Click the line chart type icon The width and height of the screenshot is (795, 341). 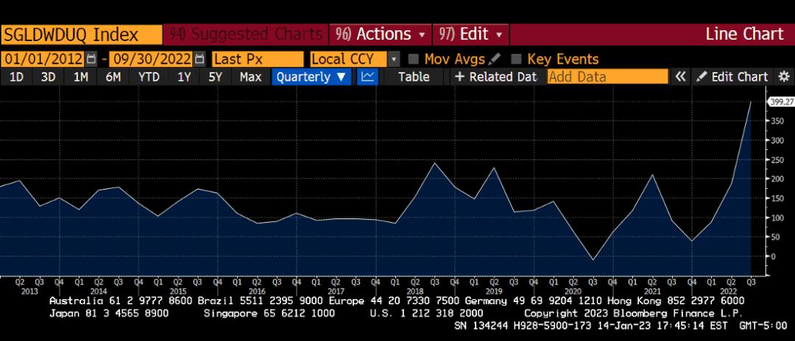tap(368, 76)
